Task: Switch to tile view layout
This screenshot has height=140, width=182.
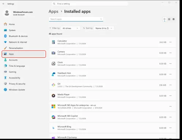Action: 174,19
